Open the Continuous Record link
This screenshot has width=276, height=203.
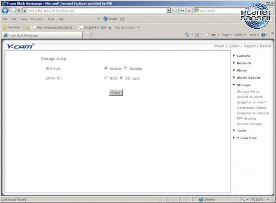click(252, 108)
